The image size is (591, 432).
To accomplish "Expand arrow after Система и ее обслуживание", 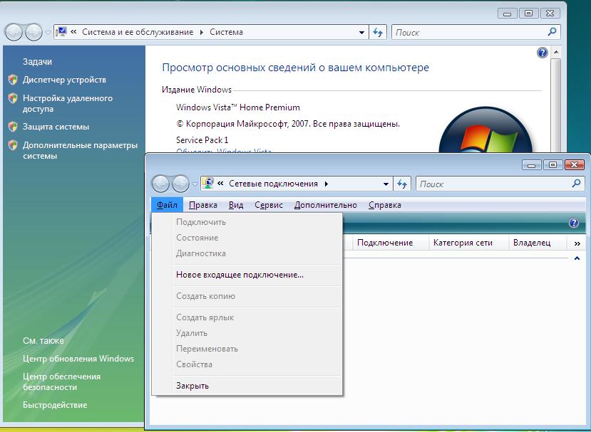I will pyautogui.click(x=202, y=32).
